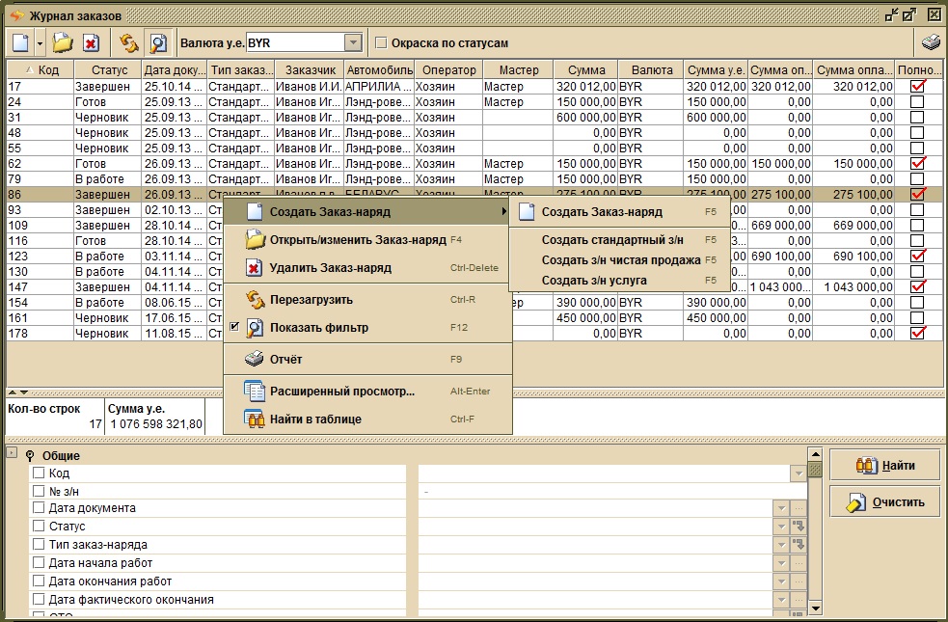This screenshot has width=948, height=622.
Task: Sort by the Оператор column header
Action: [x=448, y=70]
